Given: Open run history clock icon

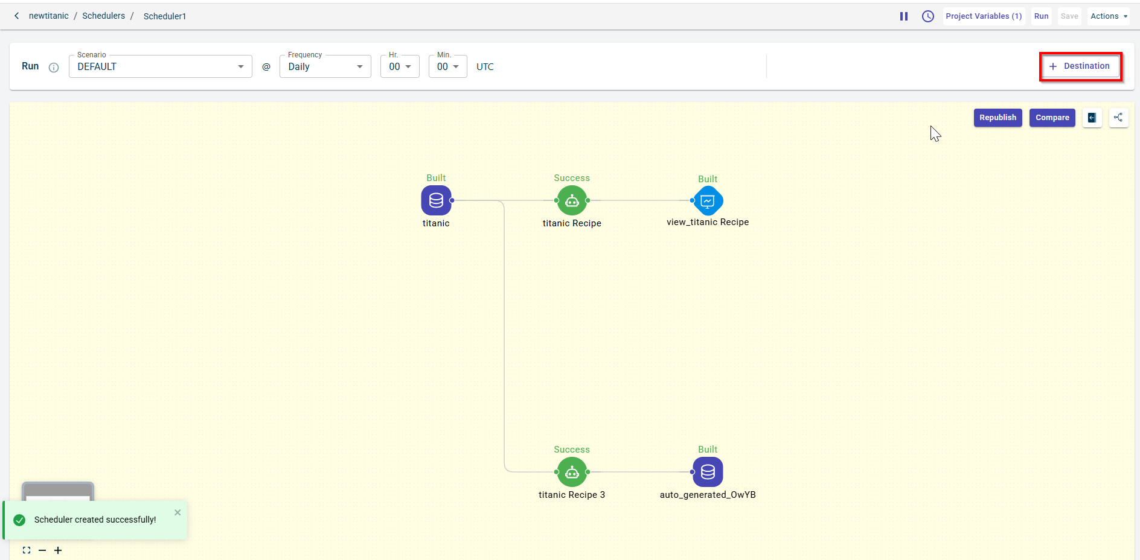Looking at the screenshot, I should point(928,16).
